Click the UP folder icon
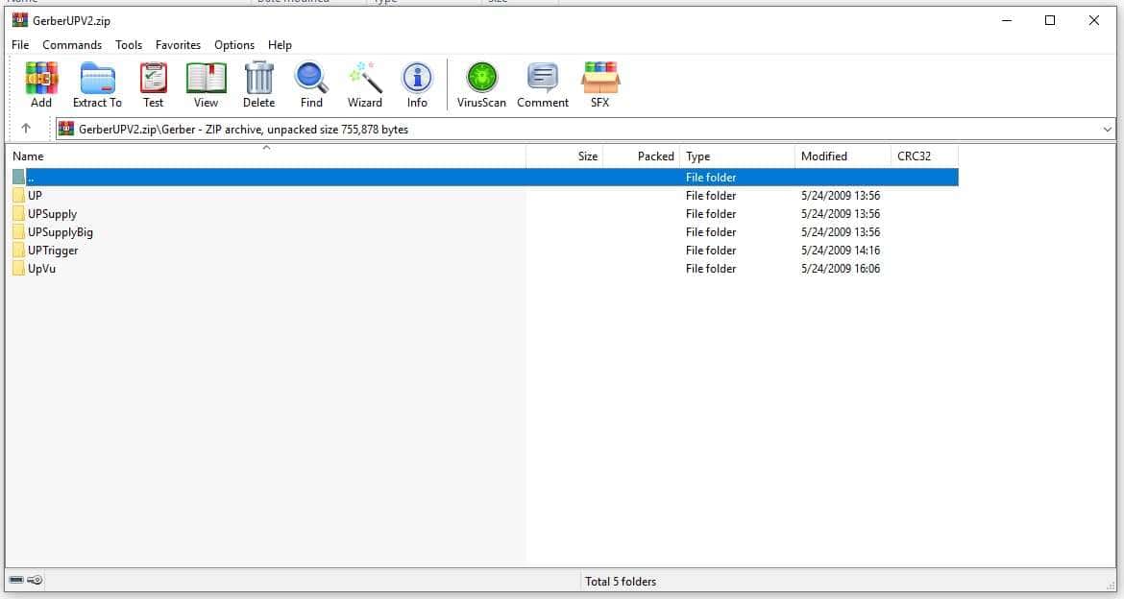This screenshot has width=1124, height=599. tap(18, 196)
